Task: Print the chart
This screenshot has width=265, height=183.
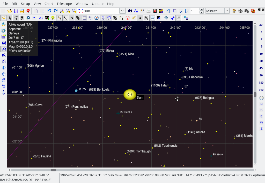Action: 22,11
